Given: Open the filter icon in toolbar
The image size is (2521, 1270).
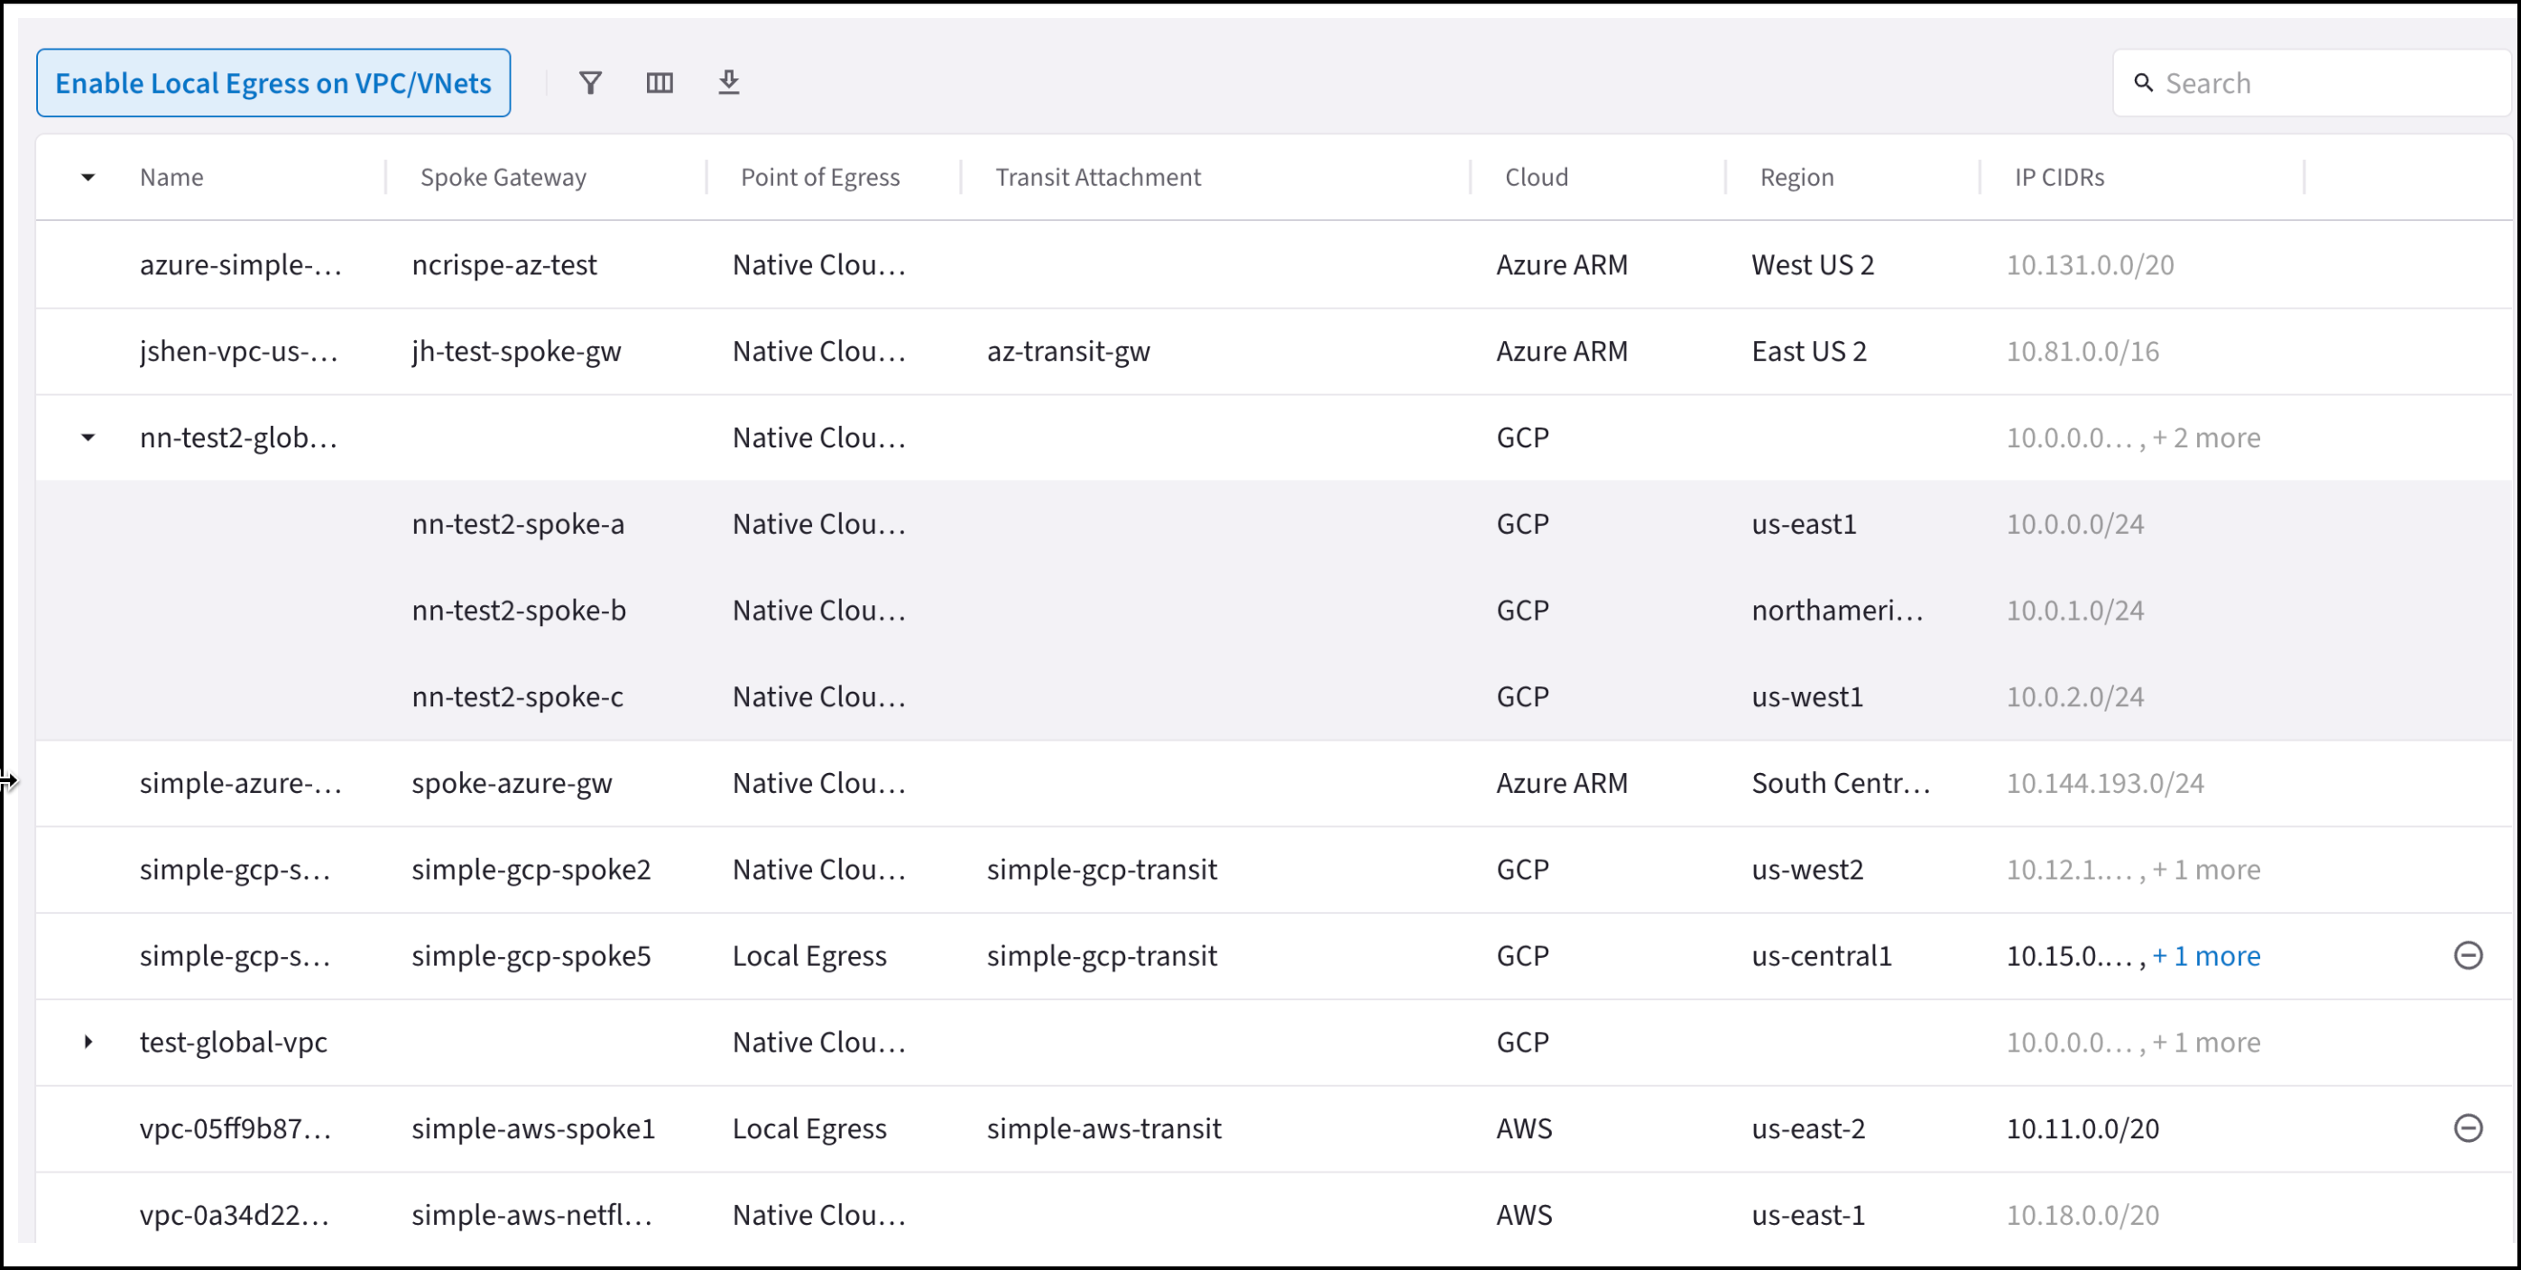Looking at the screenshot, I should (590, 83).
